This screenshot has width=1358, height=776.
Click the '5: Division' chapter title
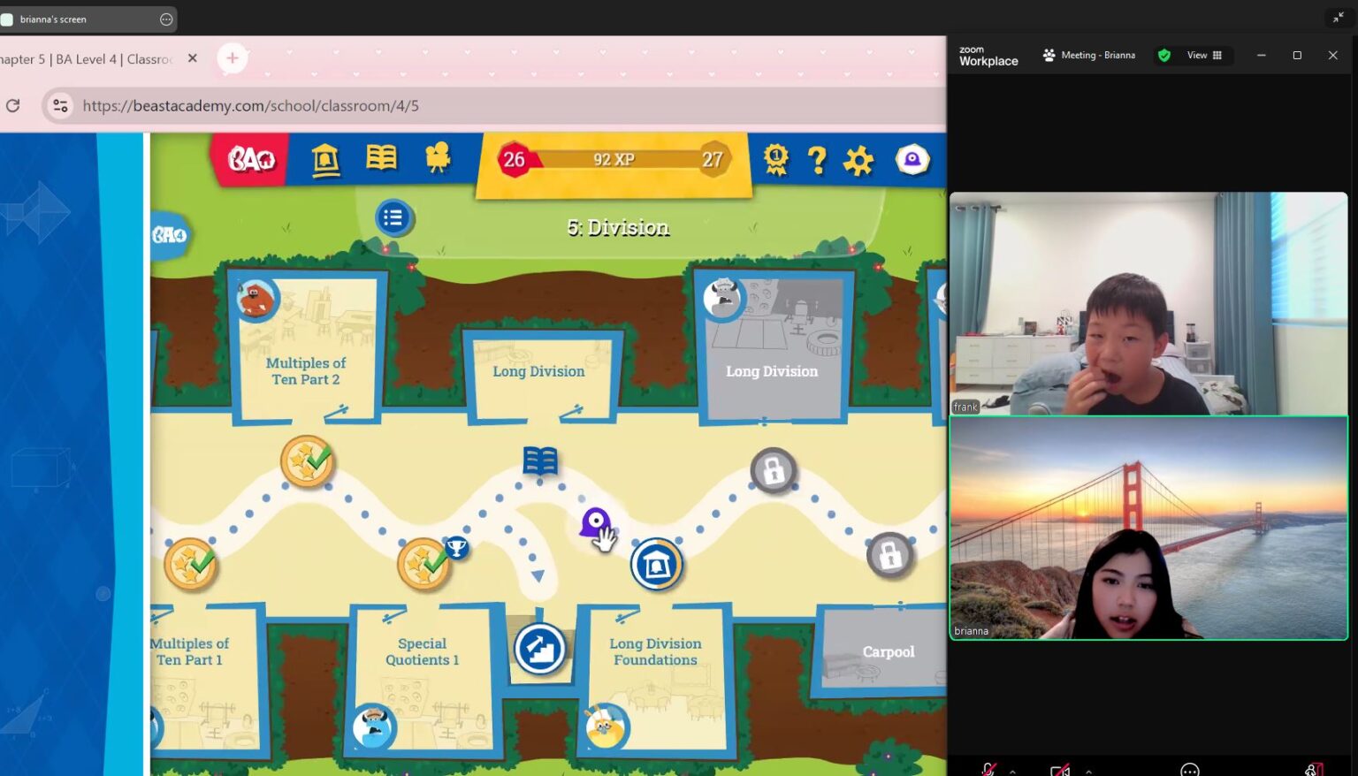click(x=618, y=228)
